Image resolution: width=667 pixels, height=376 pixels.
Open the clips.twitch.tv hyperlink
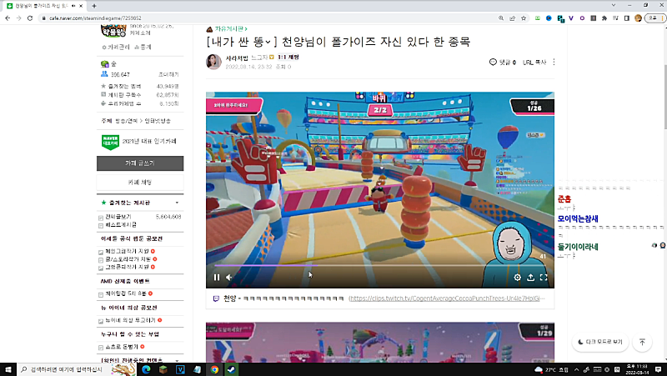(x=446, y=297)
